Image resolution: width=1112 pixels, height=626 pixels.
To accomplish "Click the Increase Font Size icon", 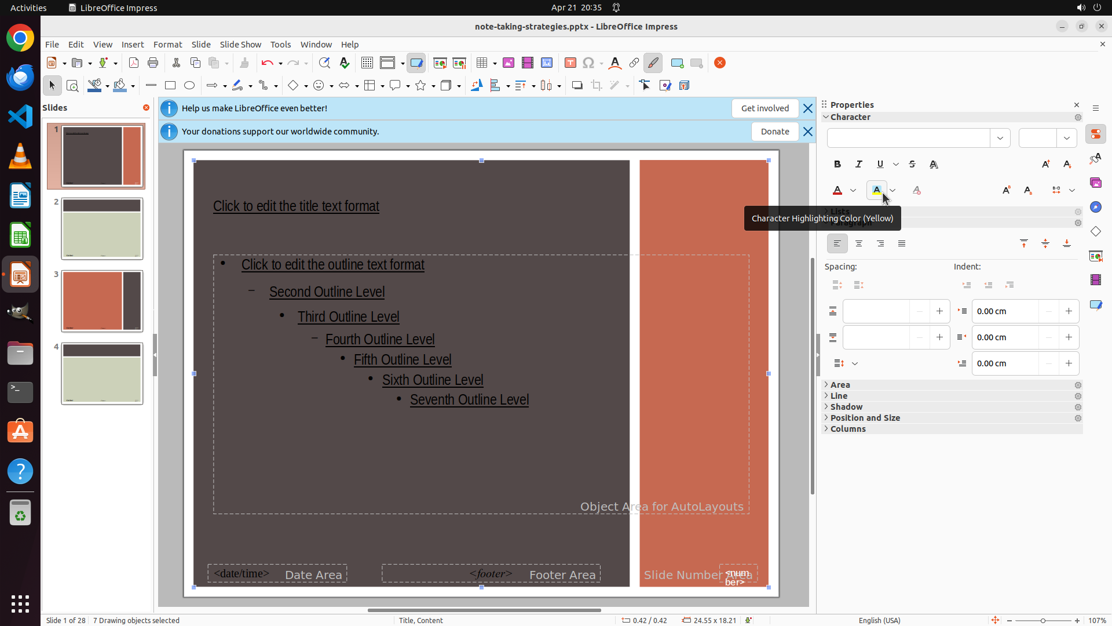I will tap(1045, 165).
